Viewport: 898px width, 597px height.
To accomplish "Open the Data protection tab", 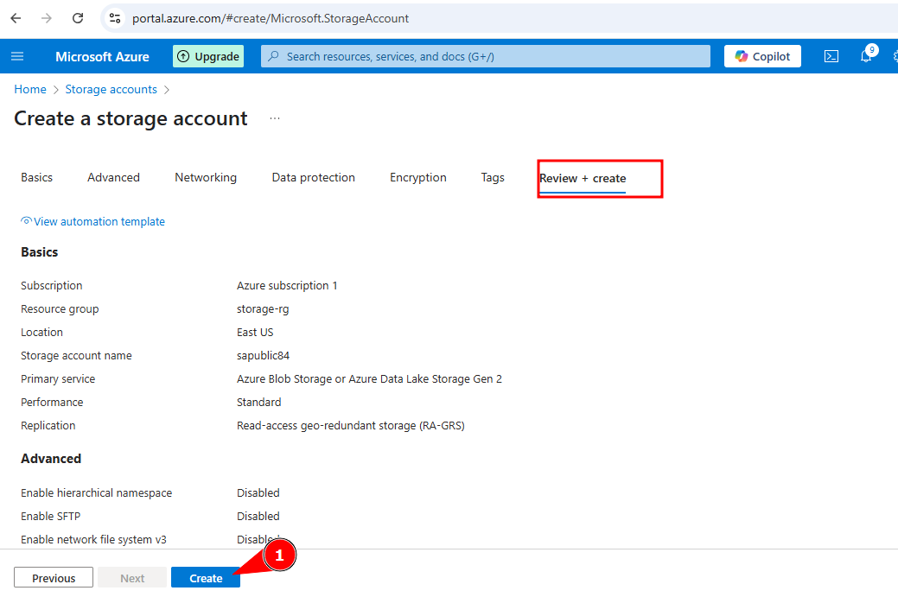I will (x=313, y=177).
